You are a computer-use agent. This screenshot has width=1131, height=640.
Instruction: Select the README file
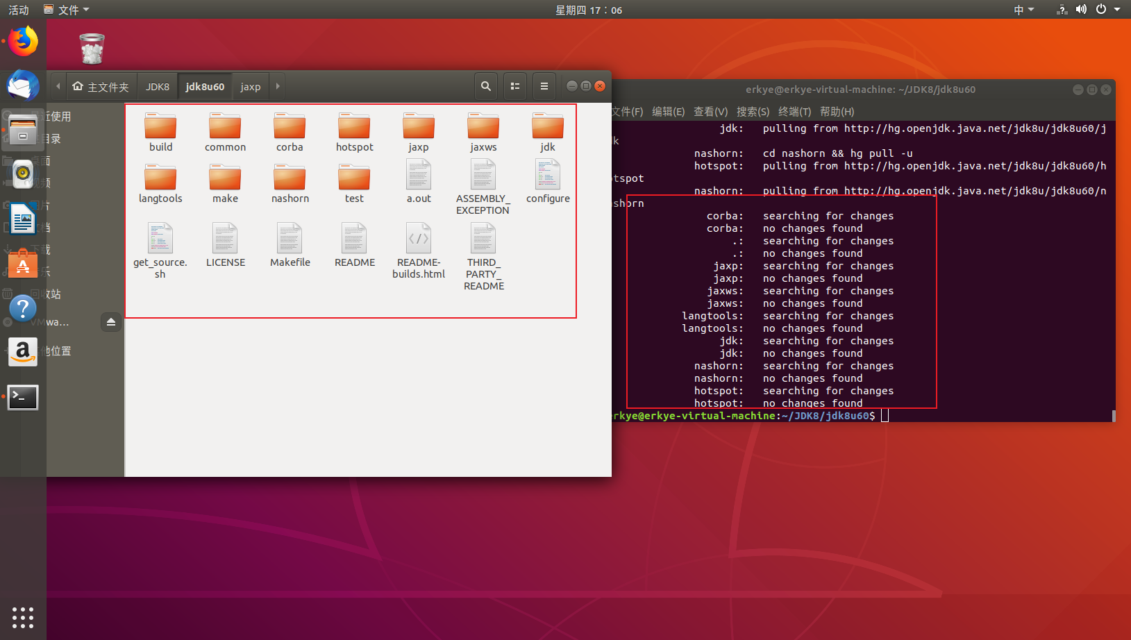pos(354,246)
